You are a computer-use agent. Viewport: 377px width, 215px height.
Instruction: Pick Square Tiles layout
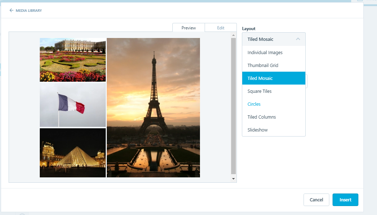pyautogui.click(x=259, y=91)
